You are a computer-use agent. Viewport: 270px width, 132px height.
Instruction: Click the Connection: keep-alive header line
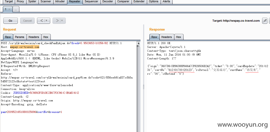point(18,89)
